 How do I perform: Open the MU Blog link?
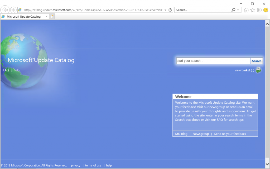pos(181,134)
